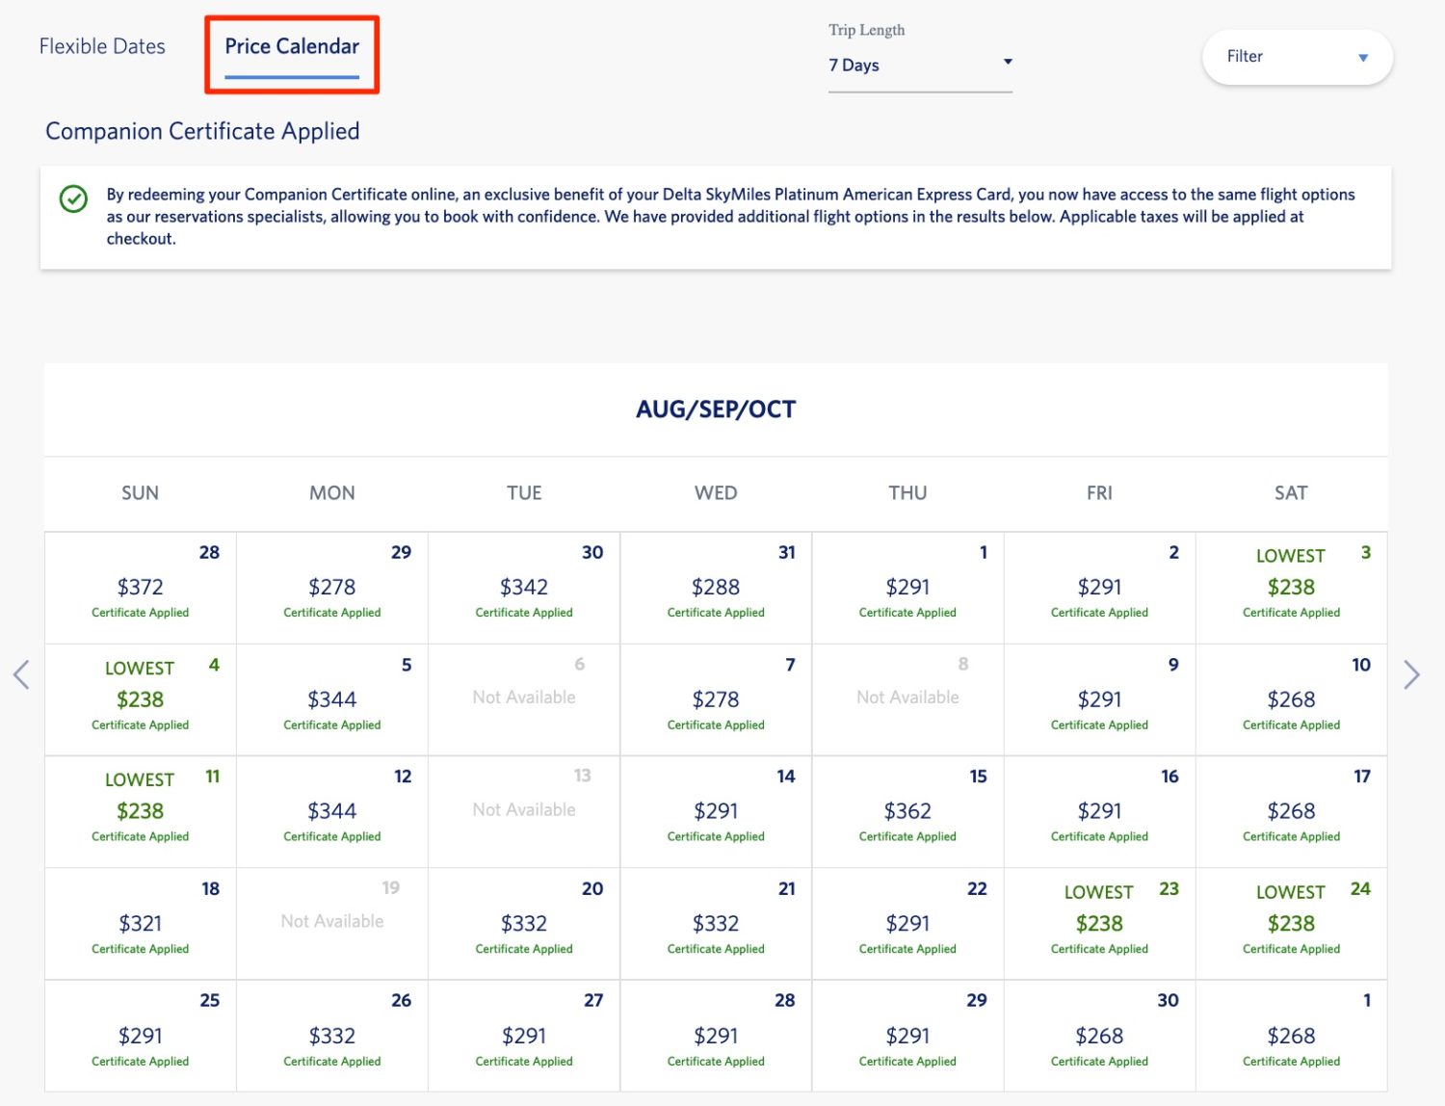Image resolution: width=1445 pixels, height=1106 pixels.
Task: Select the lowest $238 fare on September 3
Action: [x=1291, y=587]
